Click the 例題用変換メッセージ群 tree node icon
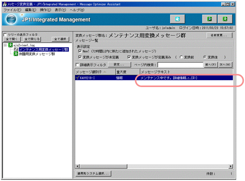This screenshot has height=181, width=245. 16,54
